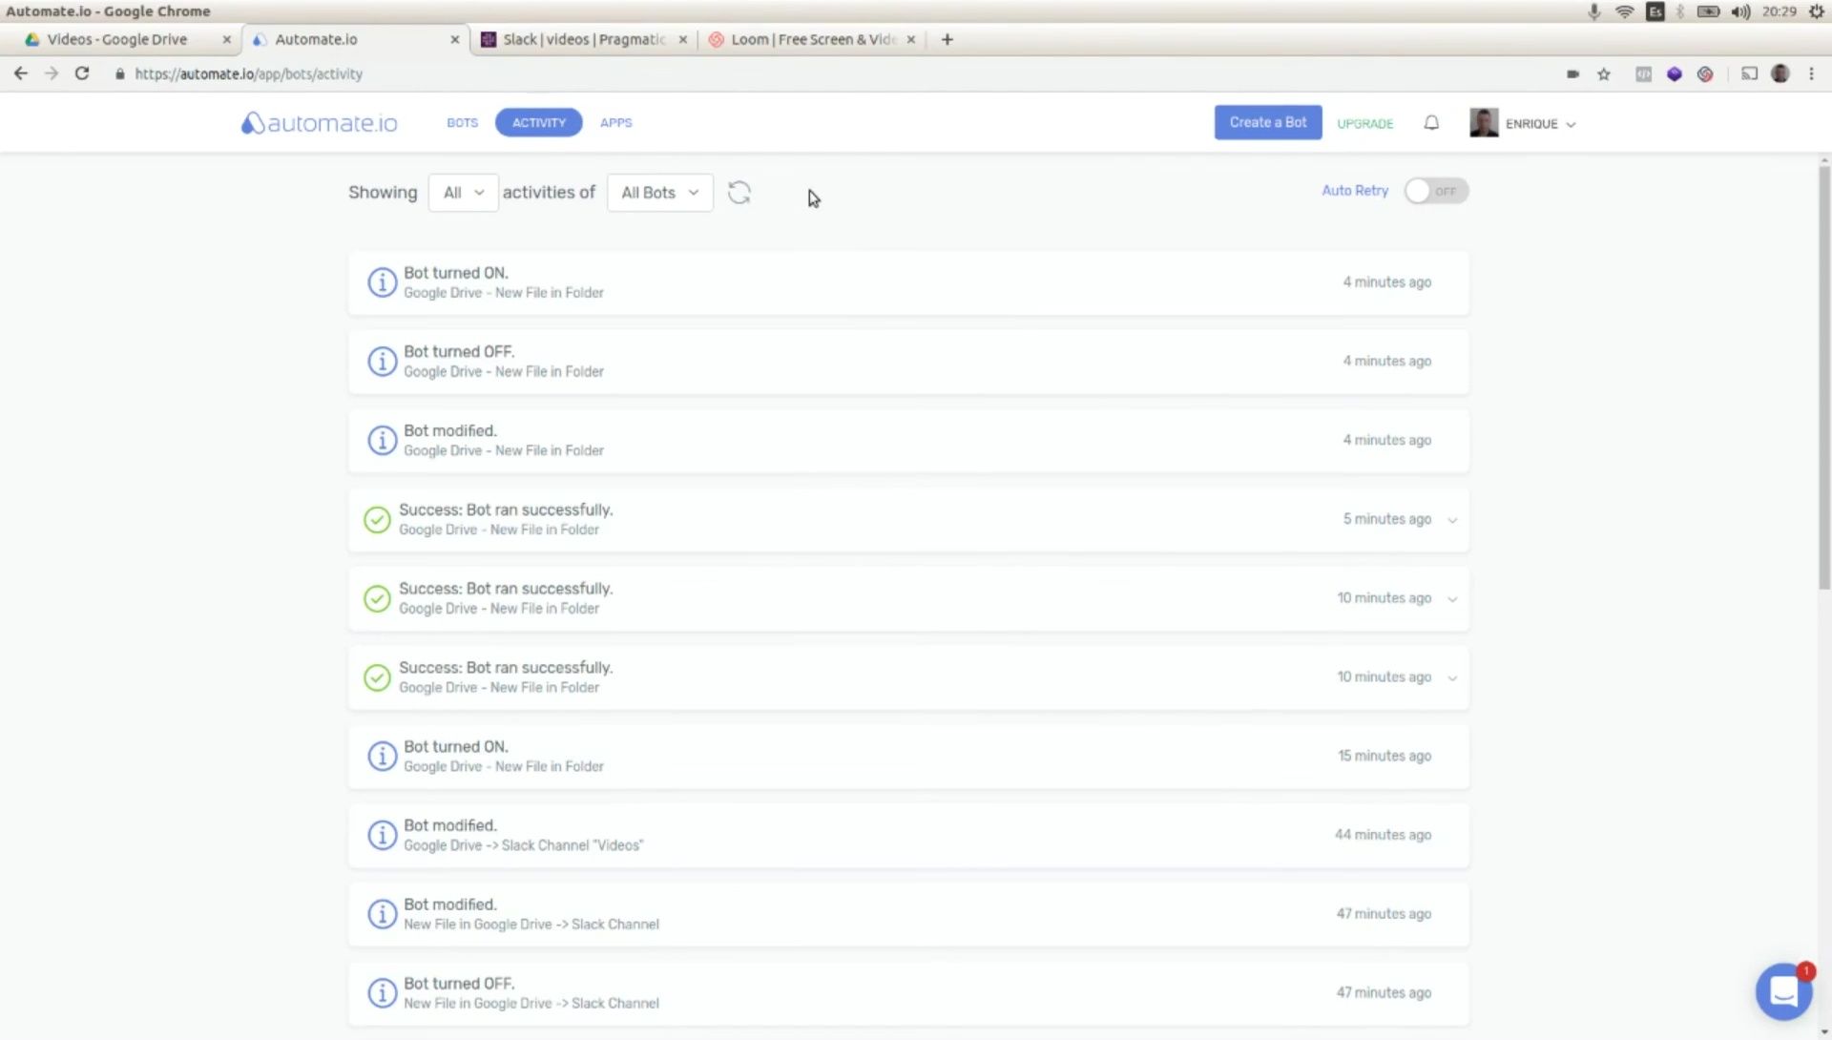This screenshot has width=1832, height=1040.
Task: Go forward in browser history
Action: (52, 73)
